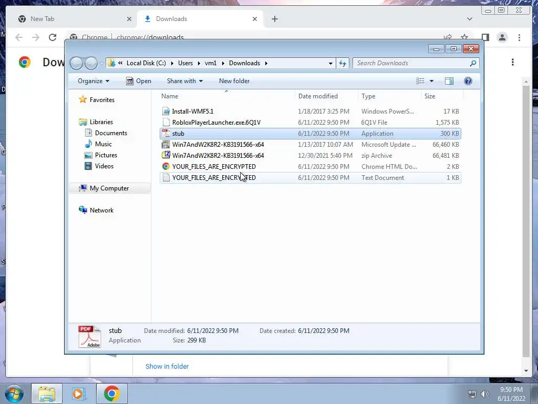Select the Install-WMF5.1 PowerShell script icon
The image size is (538, 404).
point(166,112)
